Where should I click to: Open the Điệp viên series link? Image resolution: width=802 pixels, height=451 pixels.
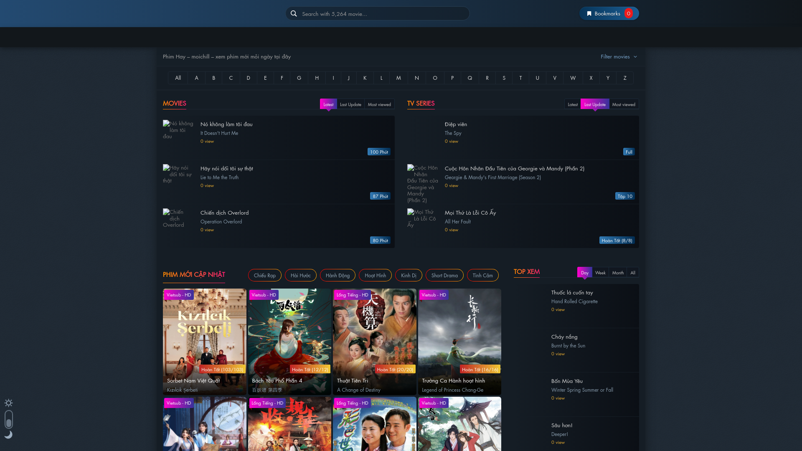(456, 124)
